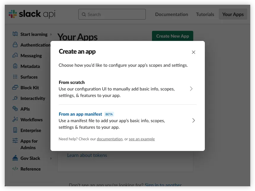Open the Learn about tokens link
This screenshot has height=191, width=255.
point(87,155)
